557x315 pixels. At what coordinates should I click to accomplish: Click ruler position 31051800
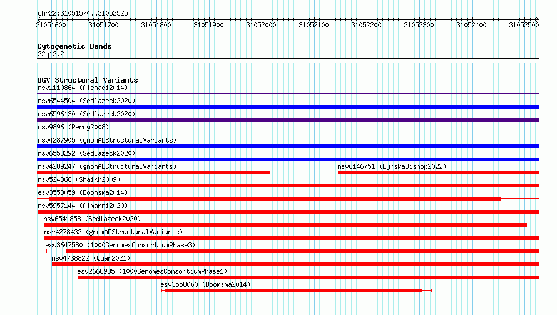(x=156, y=25)
